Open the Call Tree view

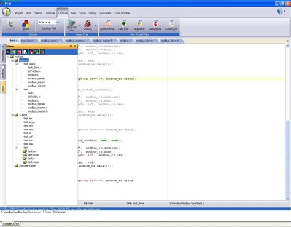(123, 25)
